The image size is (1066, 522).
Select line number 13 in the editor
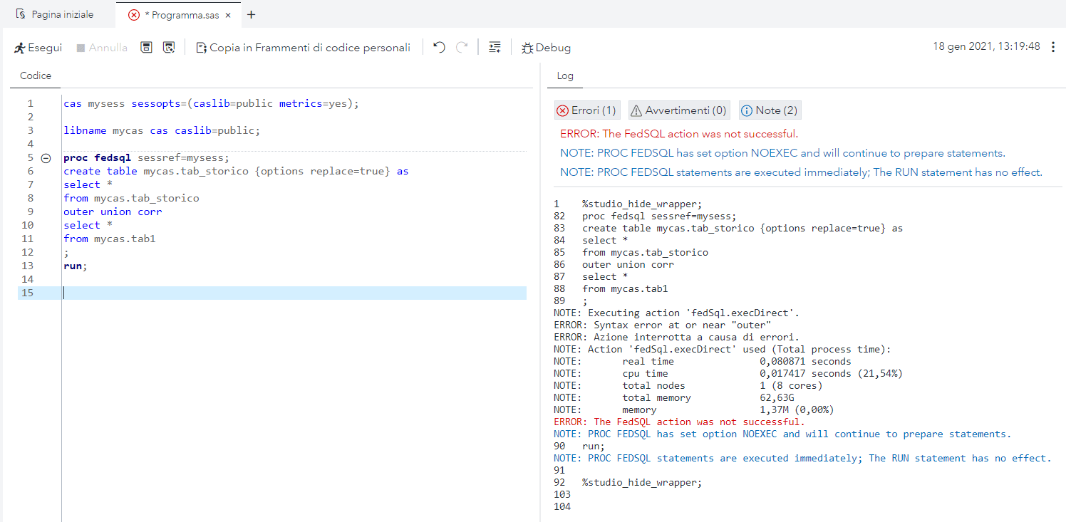28,266
